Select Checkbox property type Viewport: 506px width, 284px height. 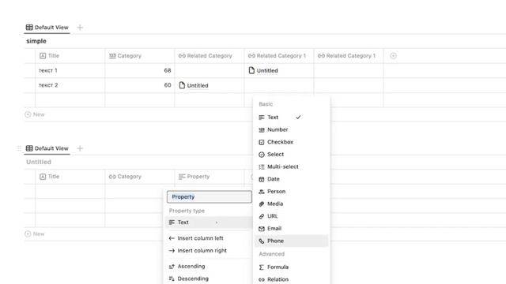coord(292,142)
